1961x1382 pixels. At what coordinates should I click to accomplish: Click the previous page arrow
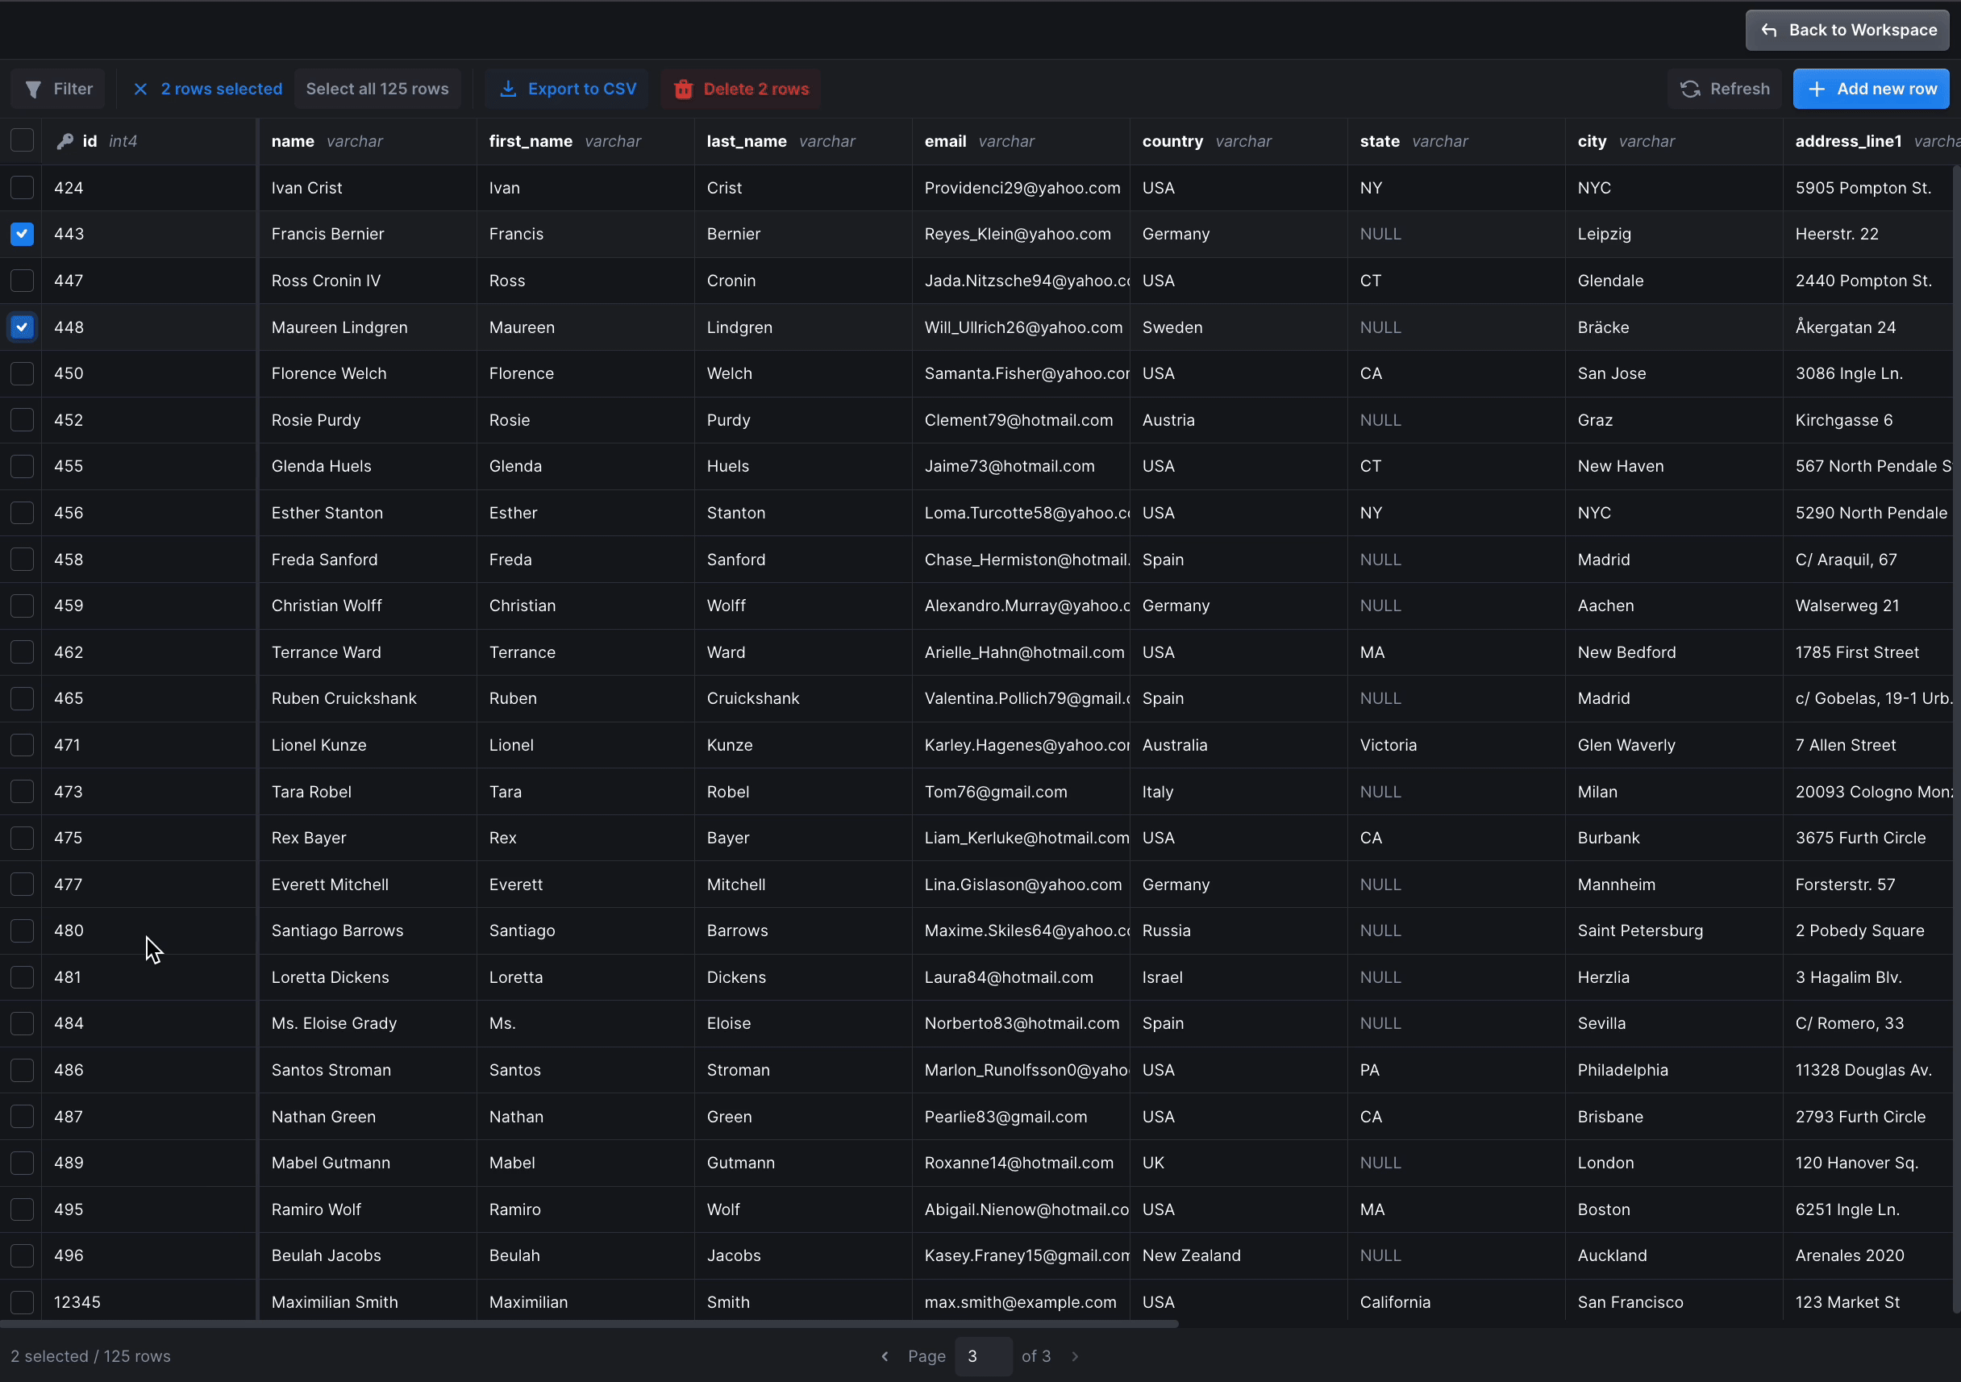pyautogui.click(x=885, y=1356)
